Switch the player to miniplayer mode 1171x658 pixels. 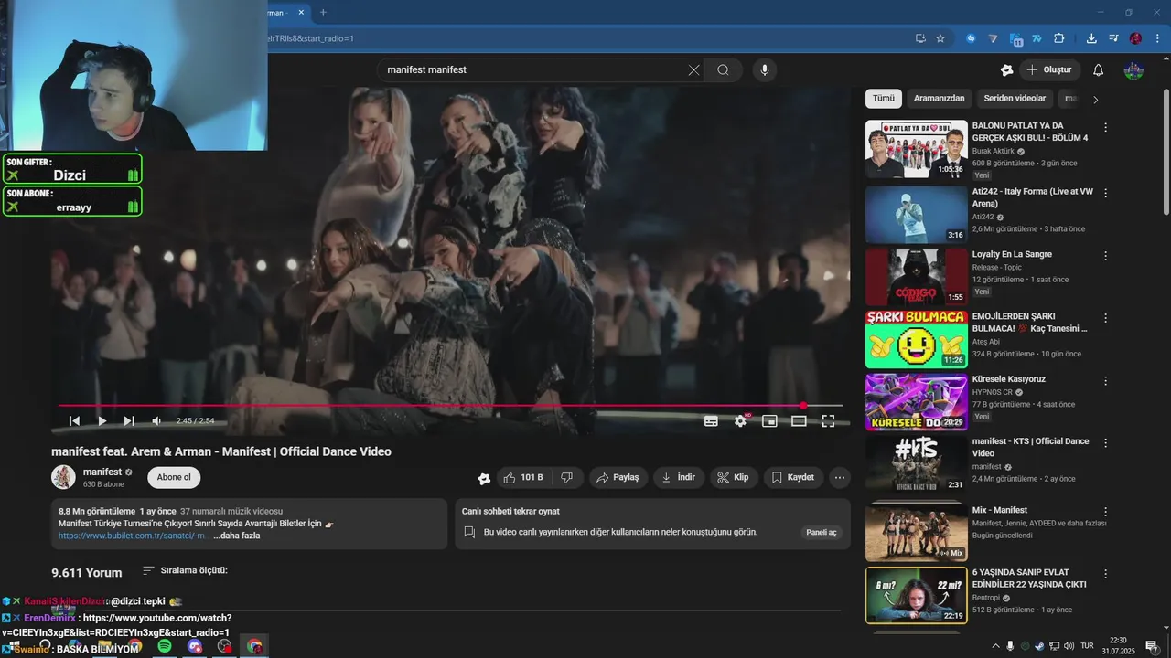(769, 420)
